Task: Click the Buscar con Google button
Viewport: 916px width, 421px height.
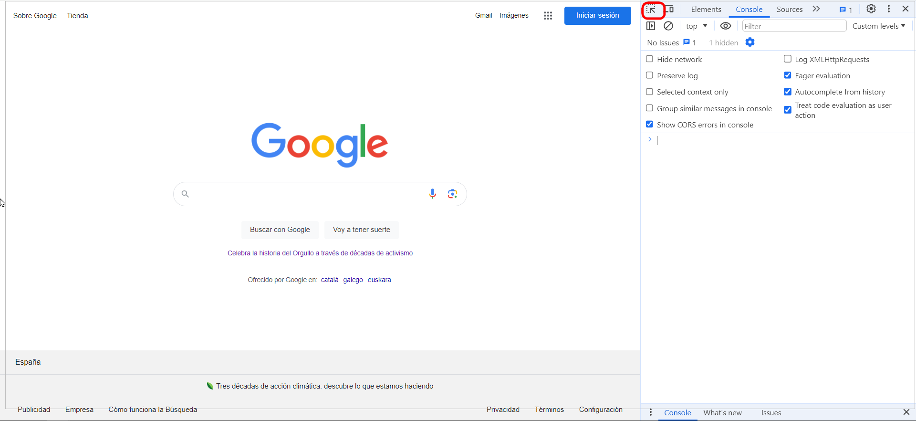Action: tap(280, 230)
